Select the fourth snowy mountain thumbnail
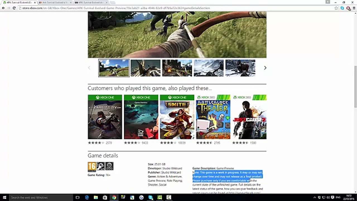 209,68
